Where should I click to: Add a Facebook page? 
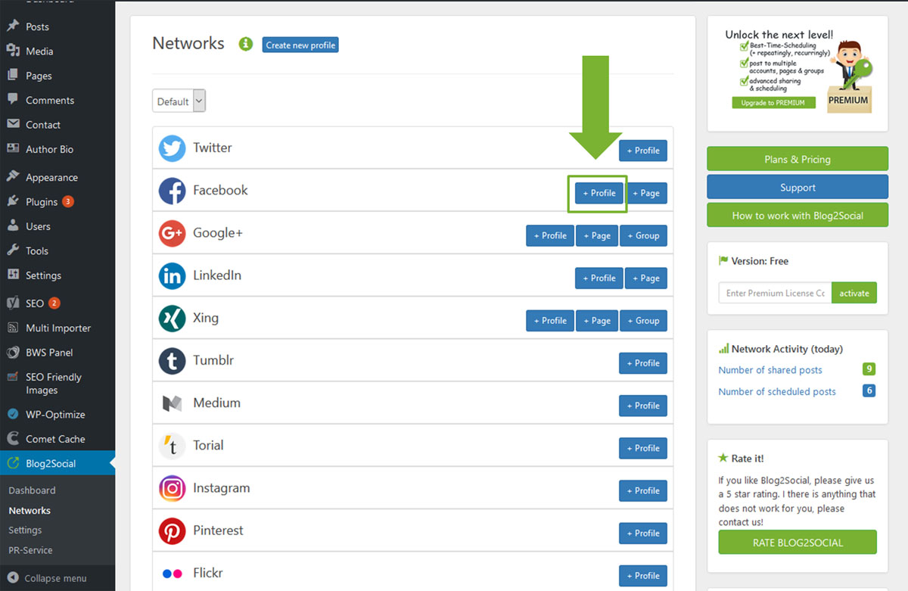pos(646,193)
